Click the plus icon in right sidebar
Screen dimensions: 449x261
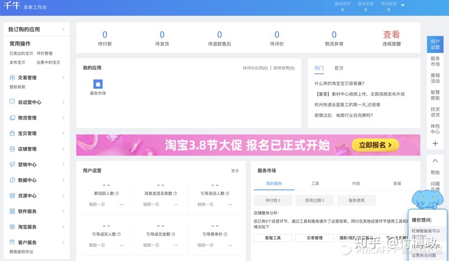click(x=435, y=143)
